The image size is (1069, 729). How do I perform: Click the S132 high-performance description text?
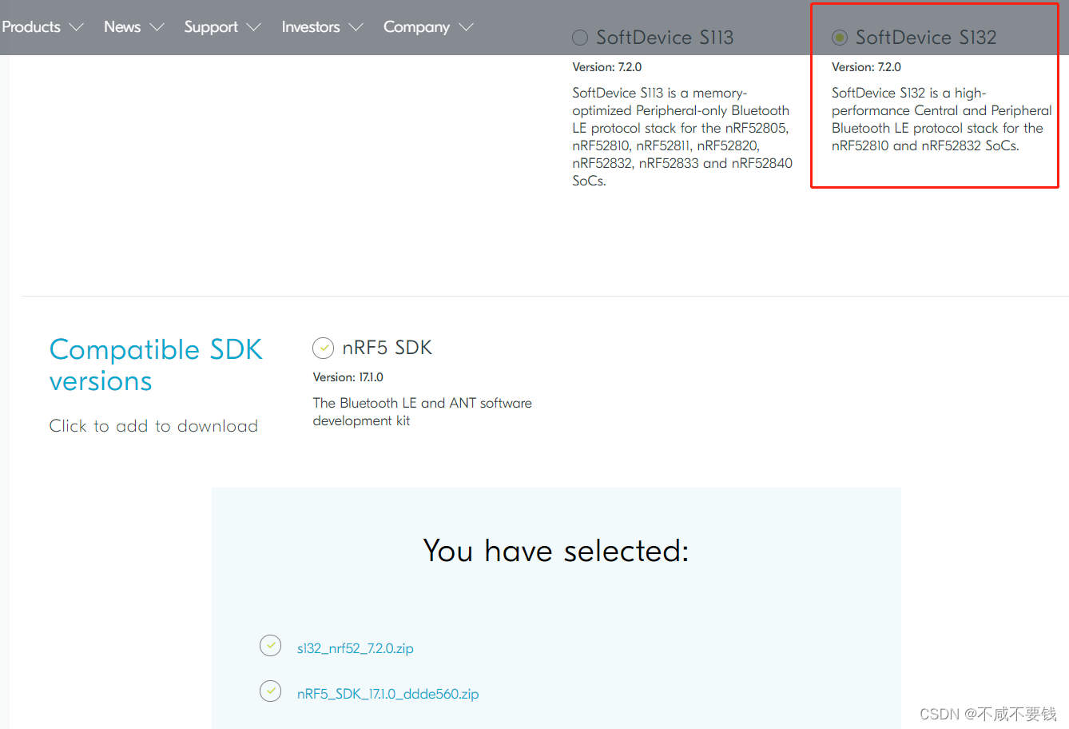[x=942, y=119]
